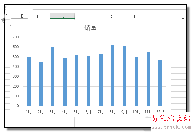The image size is (191, 132).
Task: Select column I header
Action: coord(159,16)
